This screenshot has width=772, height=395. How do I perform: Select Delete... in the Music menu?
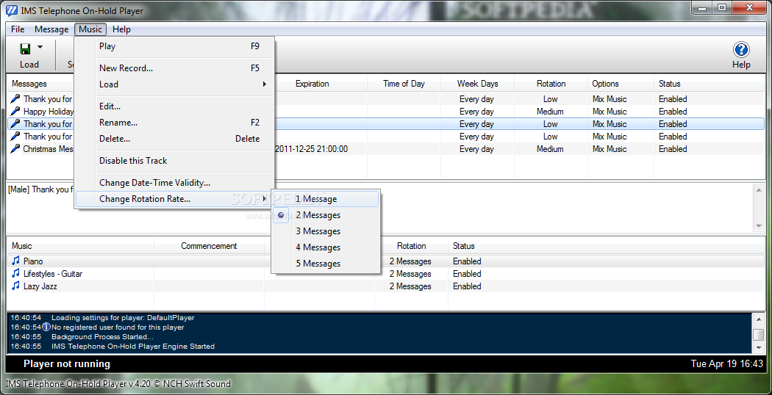click(x=175, y=139)
